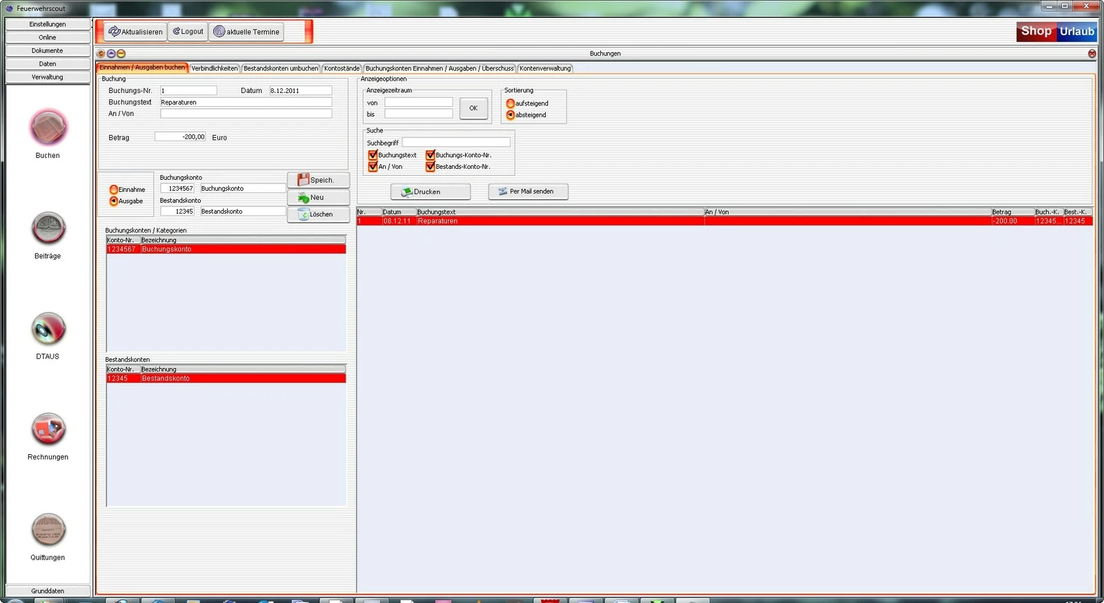Open the Daten sidebar menu

[48, 63]
